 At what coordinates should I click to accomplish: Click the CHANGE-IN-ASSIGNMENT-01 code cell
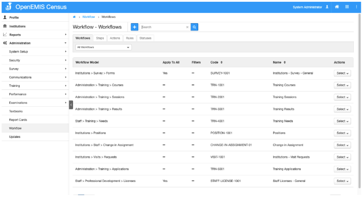point(231,145)
